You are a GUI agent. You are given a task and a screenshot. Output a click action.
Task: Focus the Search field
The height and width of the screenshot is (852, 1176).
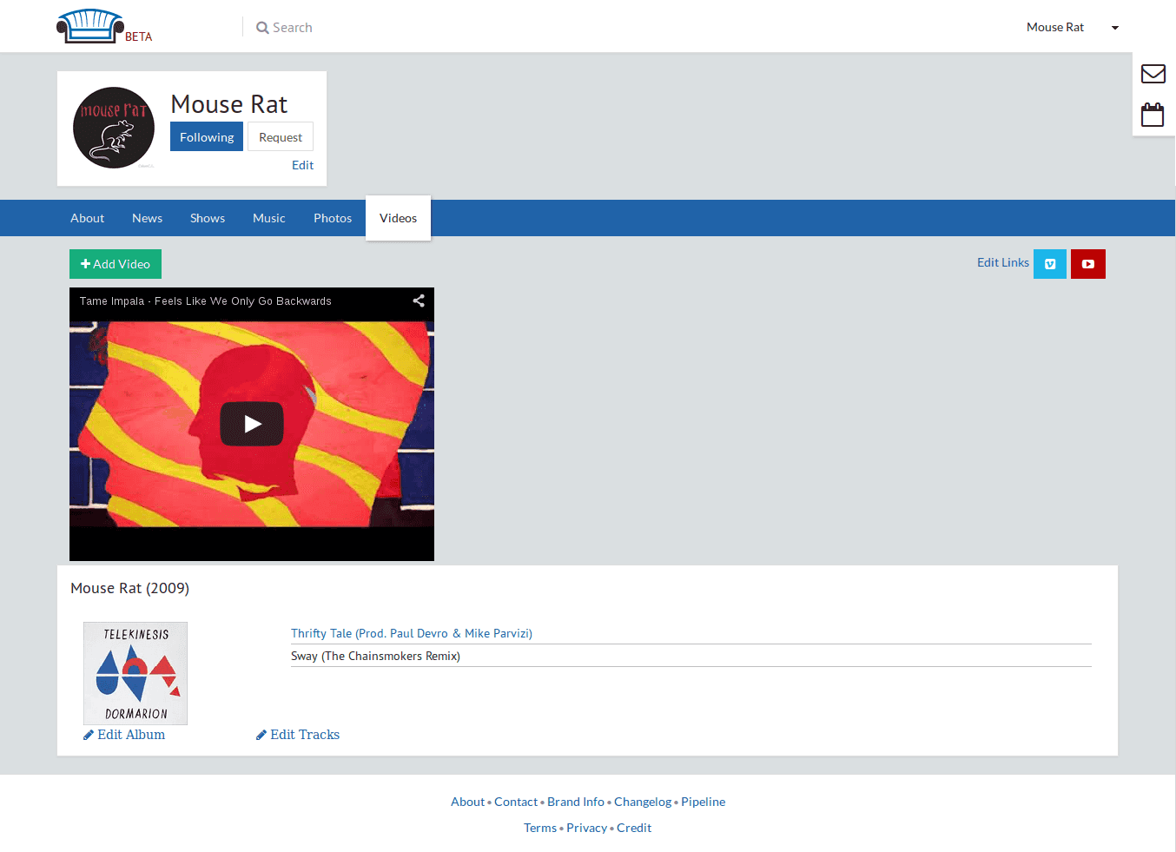292,28
